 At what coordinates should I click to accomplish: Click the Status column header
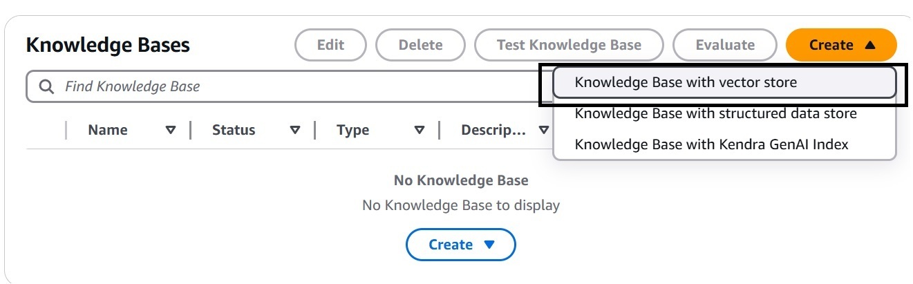click(234, 130)
